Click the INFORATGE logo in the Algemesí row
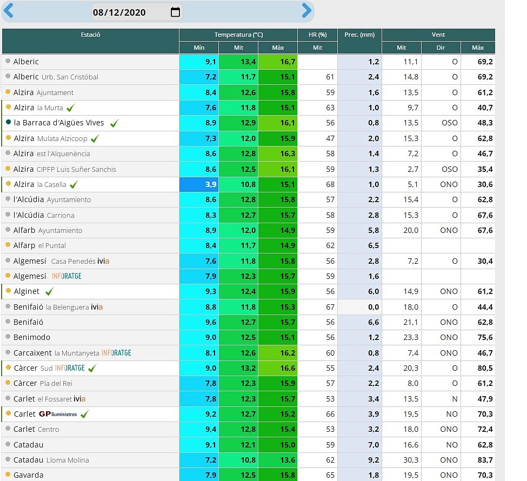The width and height of the screenshot is (527, 481). click(66, 276)
